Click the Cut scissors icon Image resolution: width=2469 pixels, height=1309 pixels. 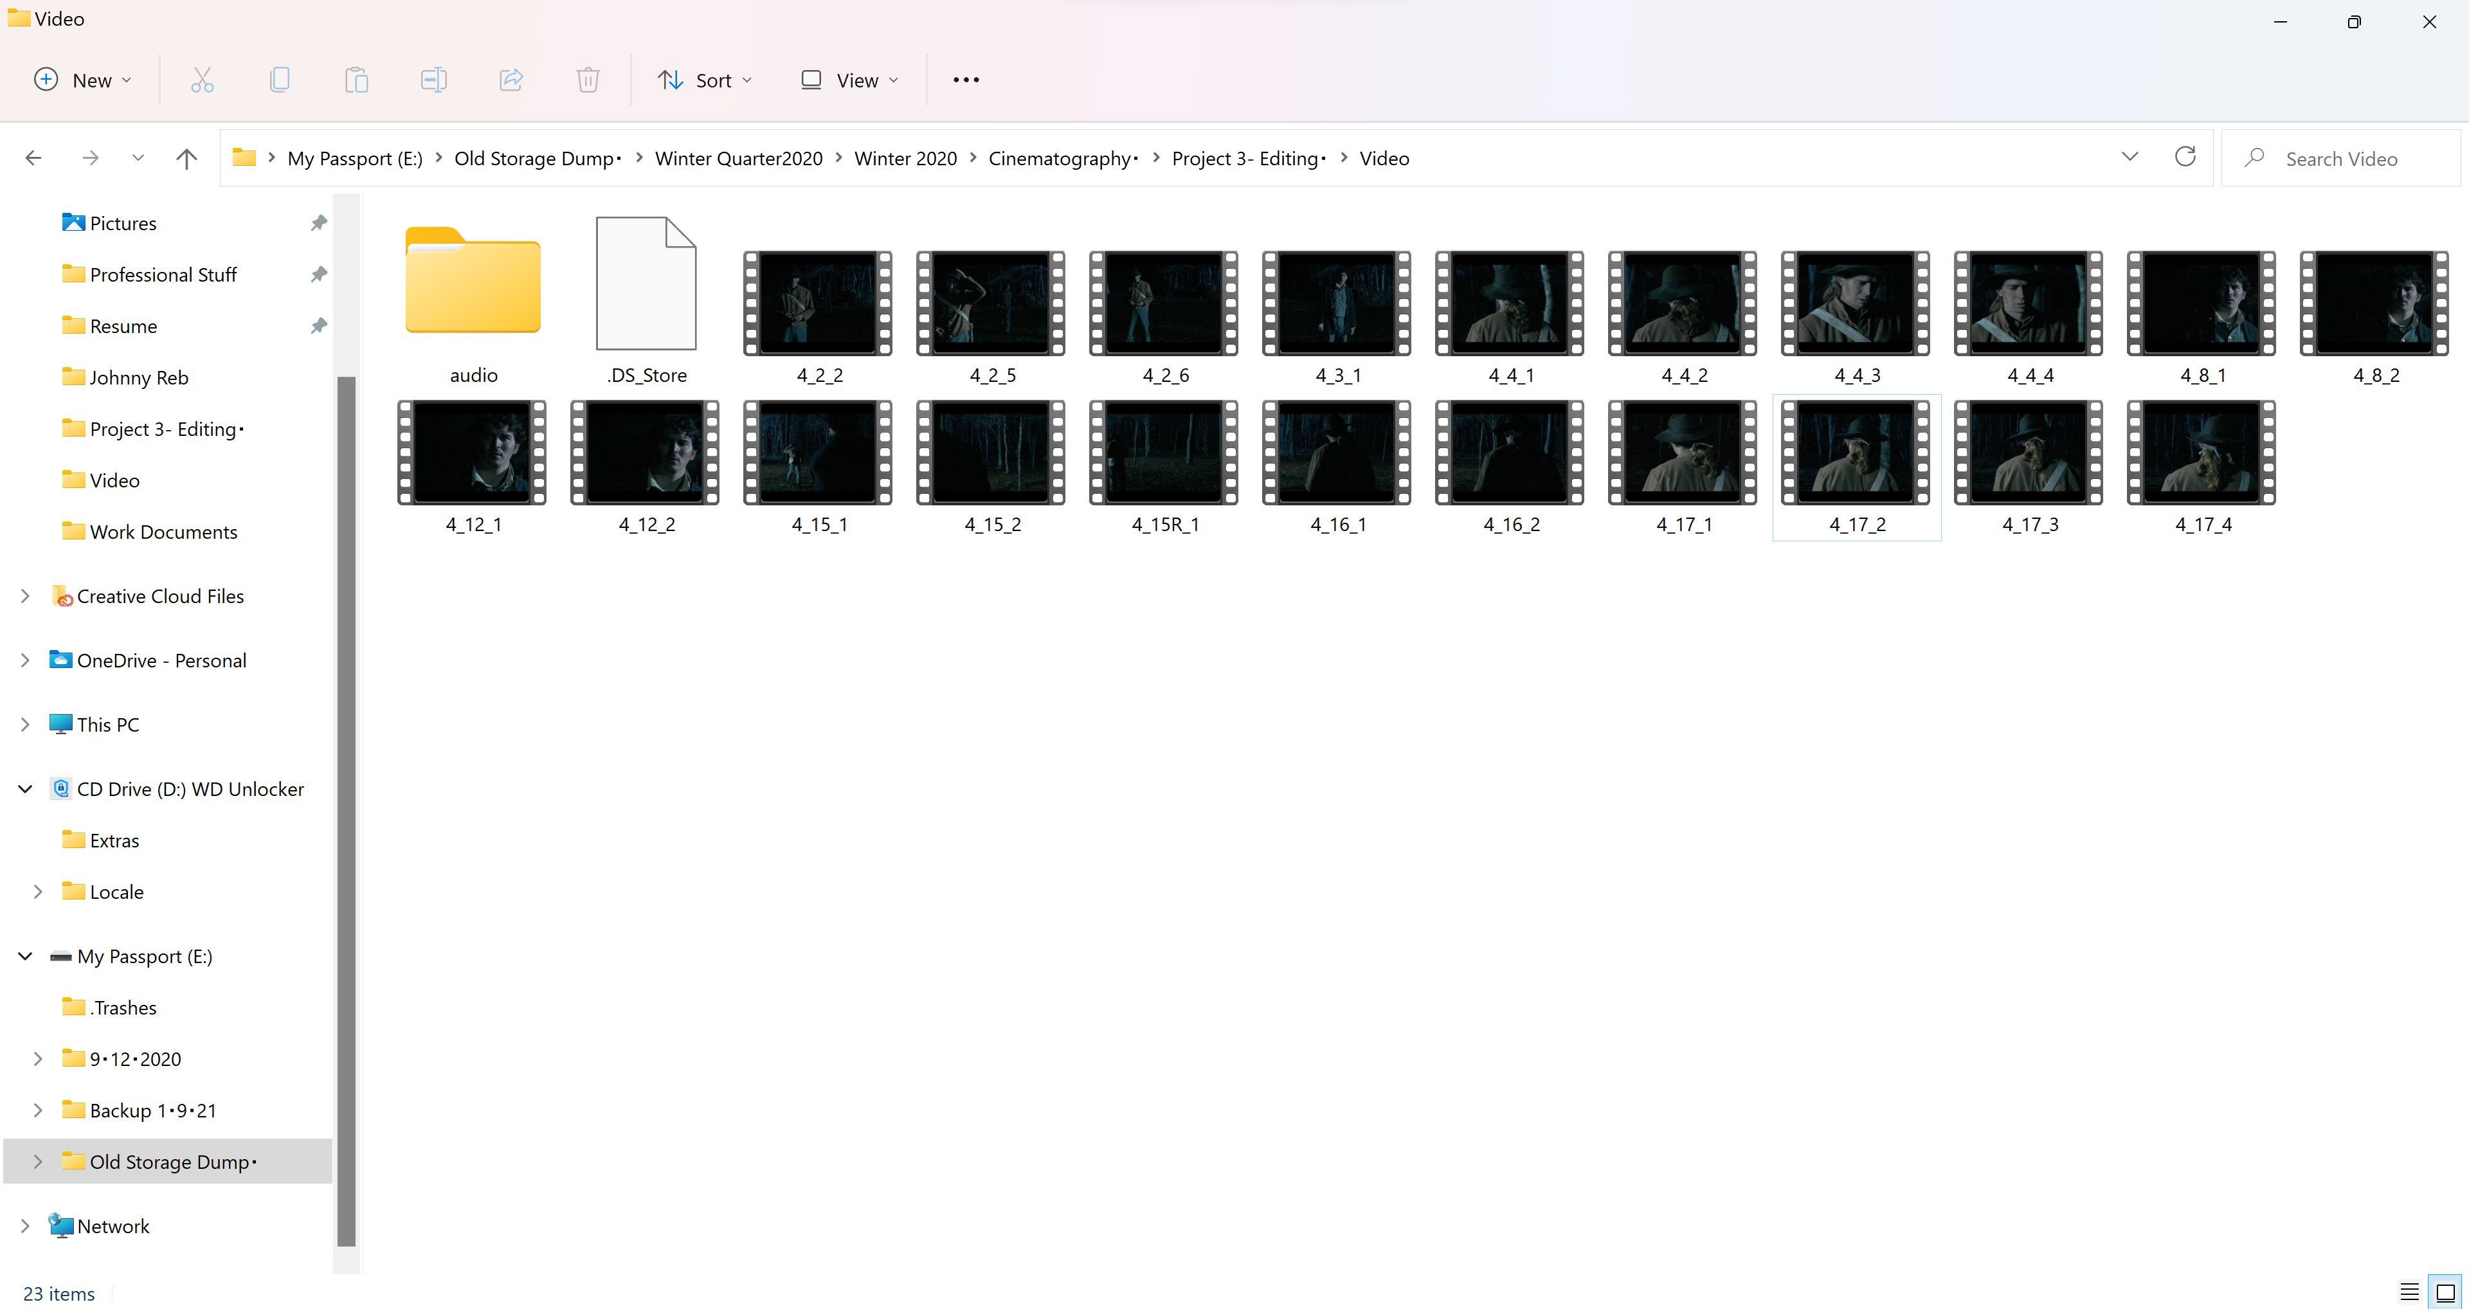coord(203,80)
